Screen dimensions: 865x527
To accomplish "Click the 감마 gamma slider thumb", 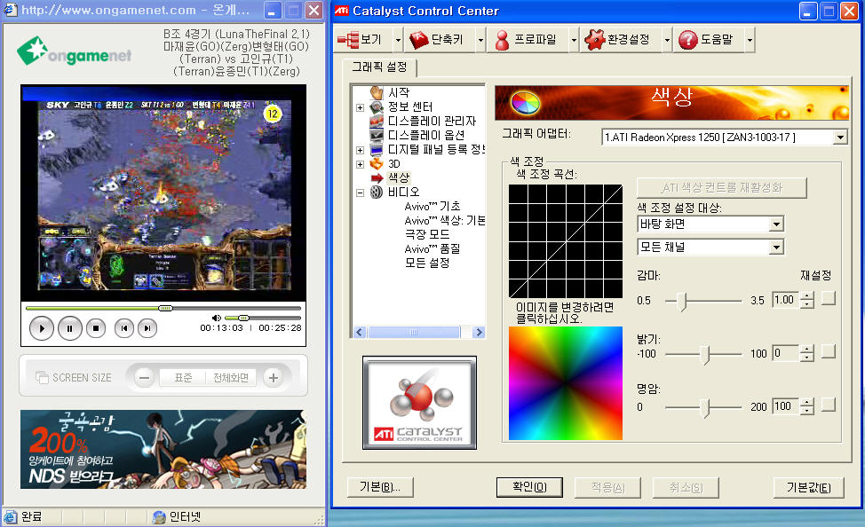I will point(684,302).
